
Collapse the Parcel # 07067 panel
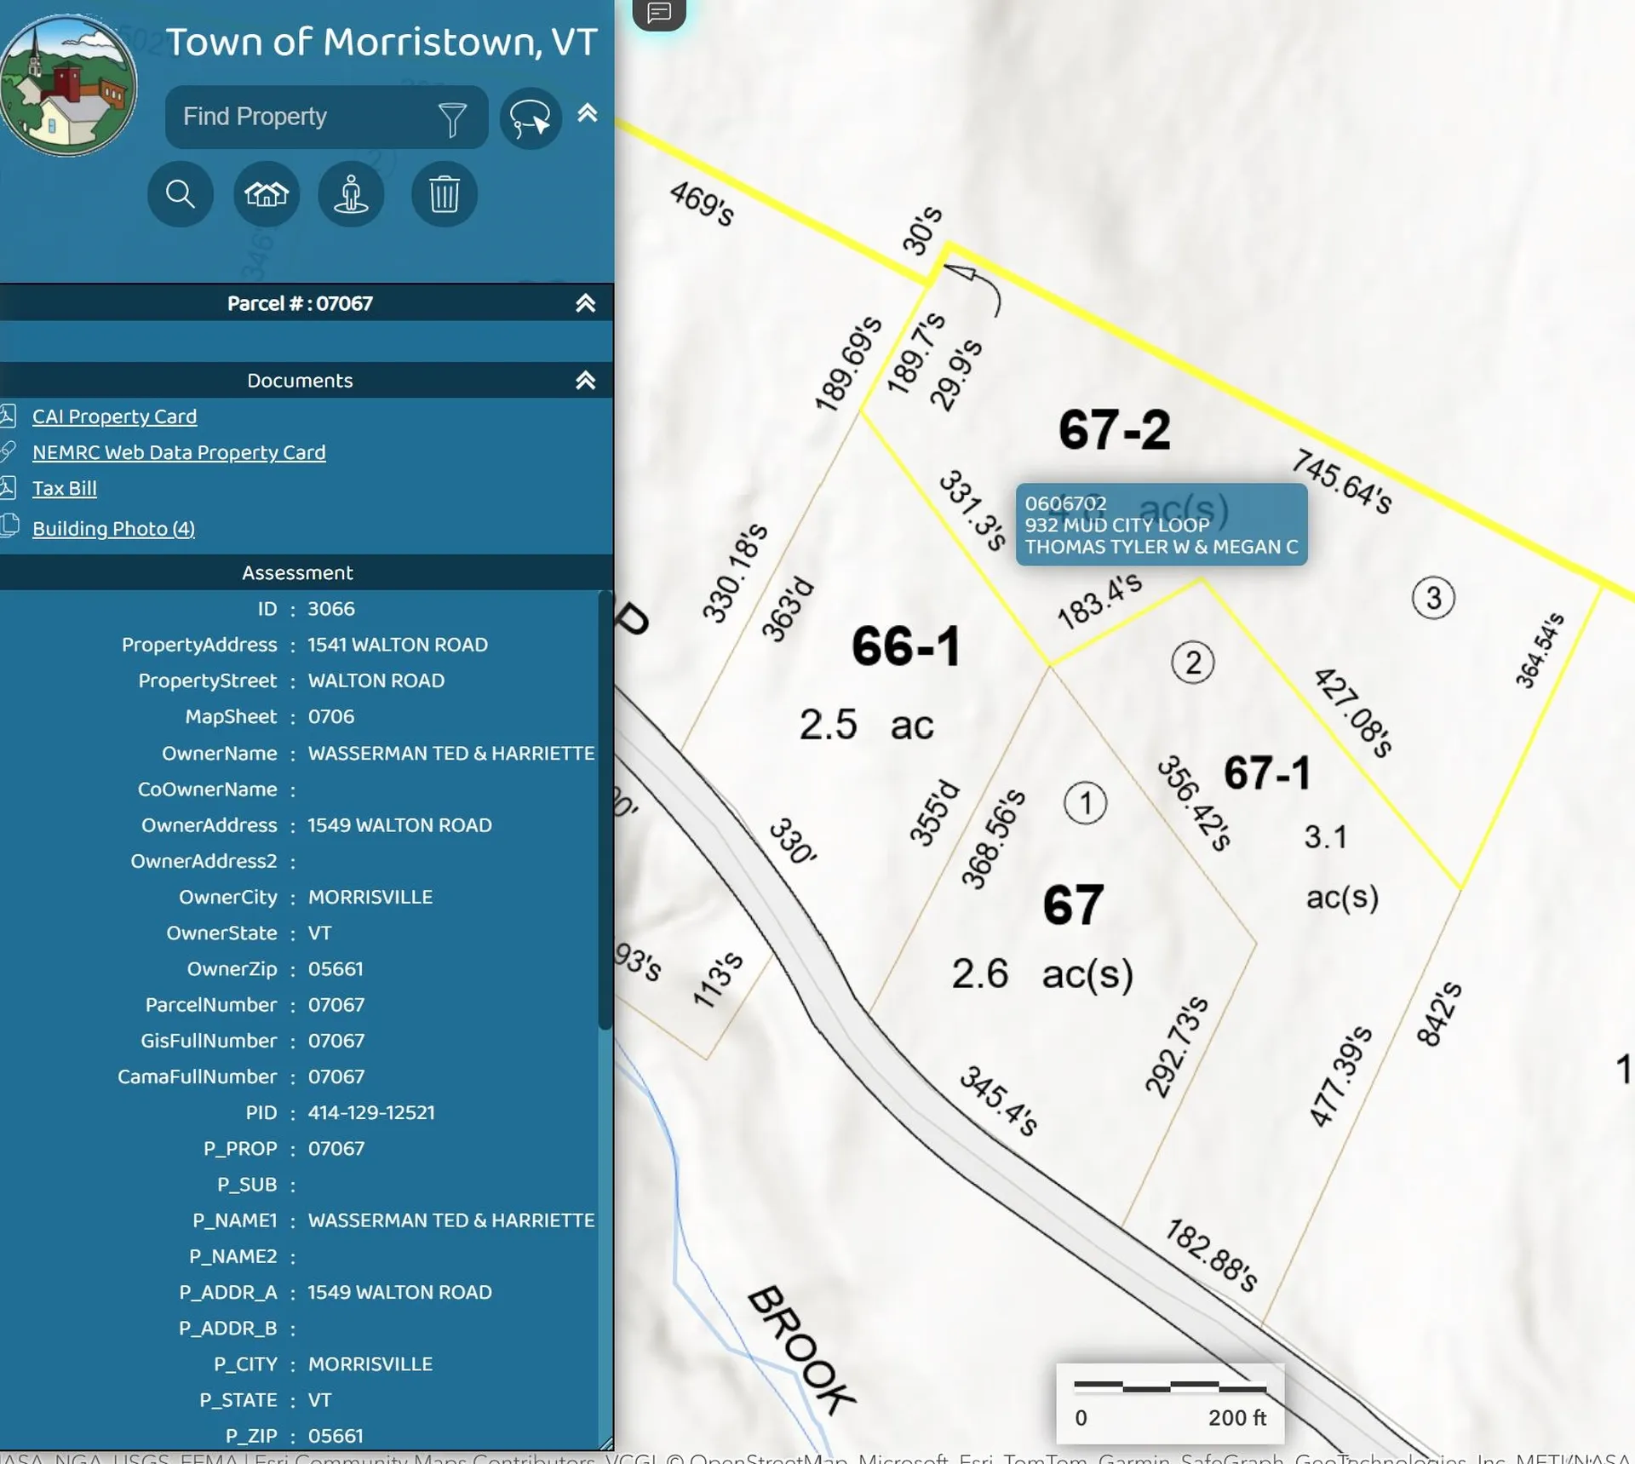(586, 303)
